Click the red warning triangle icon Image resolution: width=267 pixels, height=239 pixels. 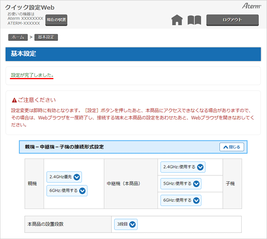(14, 100)
